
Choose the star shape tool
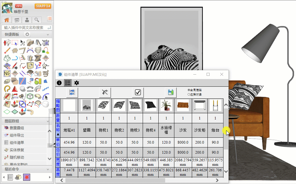pyautogui.click(x=46, y=66)
